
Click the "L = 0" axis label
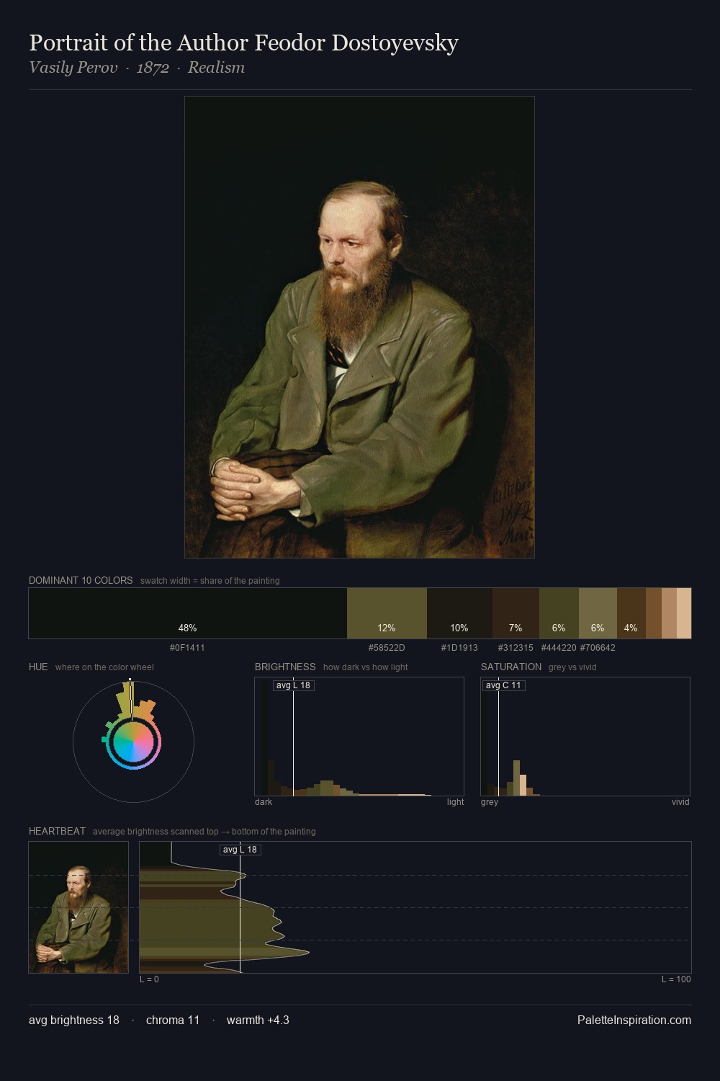click(x=149, y=979)
